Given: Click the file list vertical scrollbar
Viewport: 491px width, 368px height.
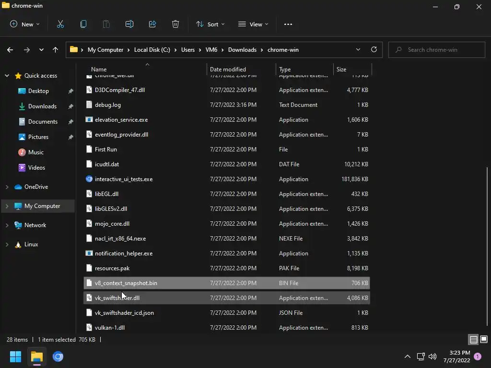Looking at the screenshot, I should (487, 246).
